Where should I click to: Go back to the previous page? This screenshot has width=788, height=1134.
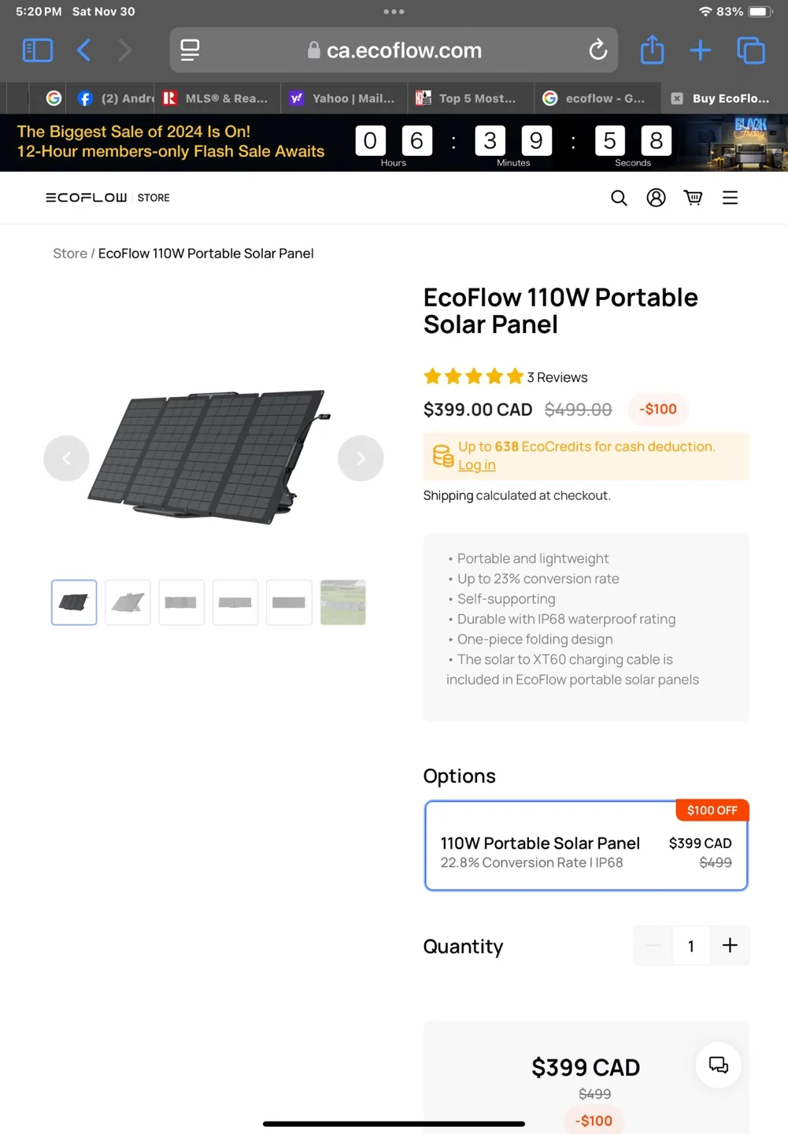(84, 50)
